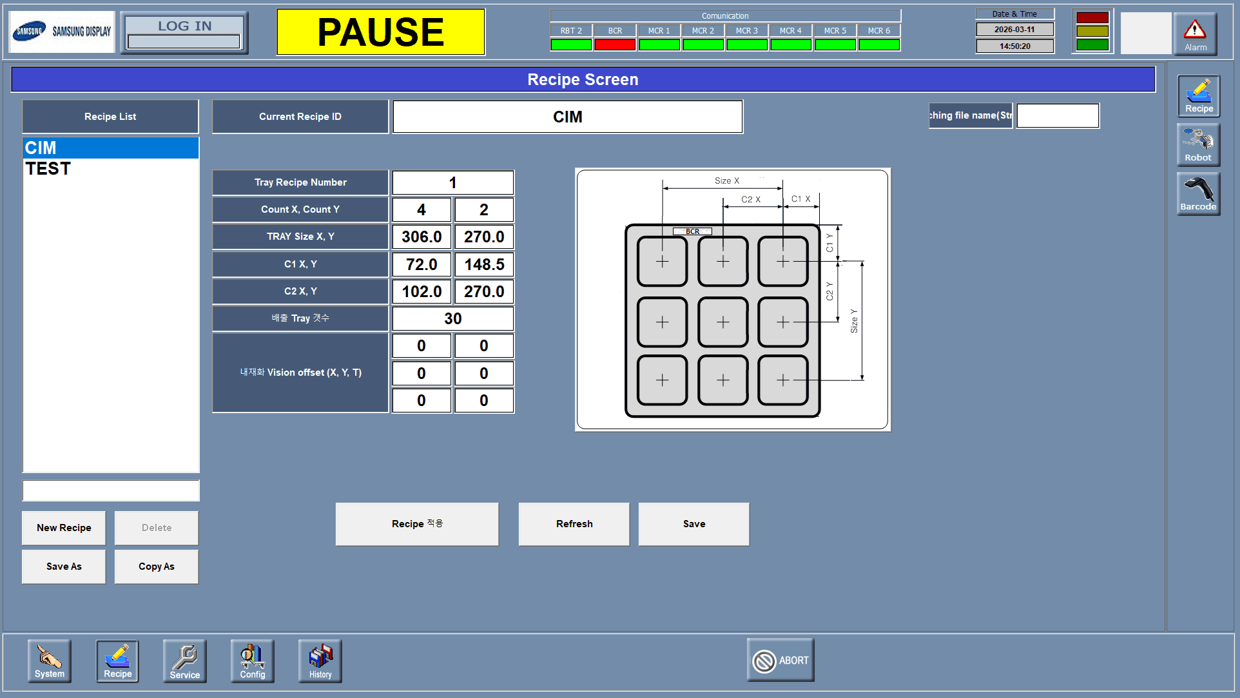The image size is (1240, 698).
Task: Open the Service wrench icon
Action: [184, 661]
